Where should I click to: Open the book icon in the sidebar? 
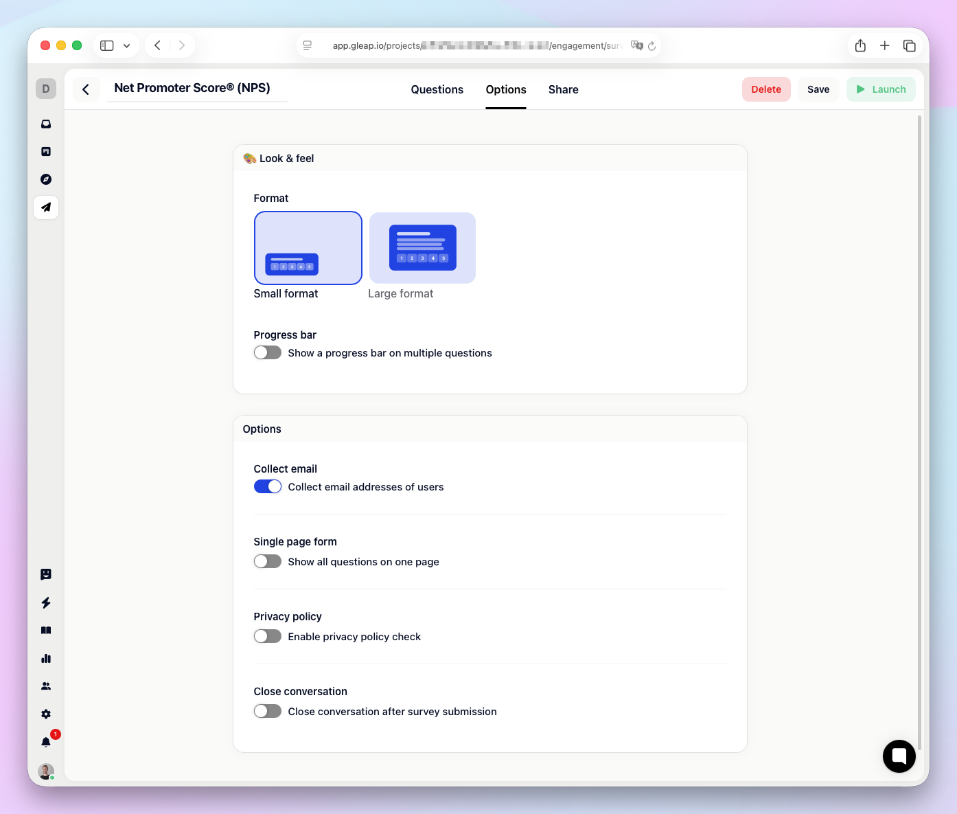point(46,631)
